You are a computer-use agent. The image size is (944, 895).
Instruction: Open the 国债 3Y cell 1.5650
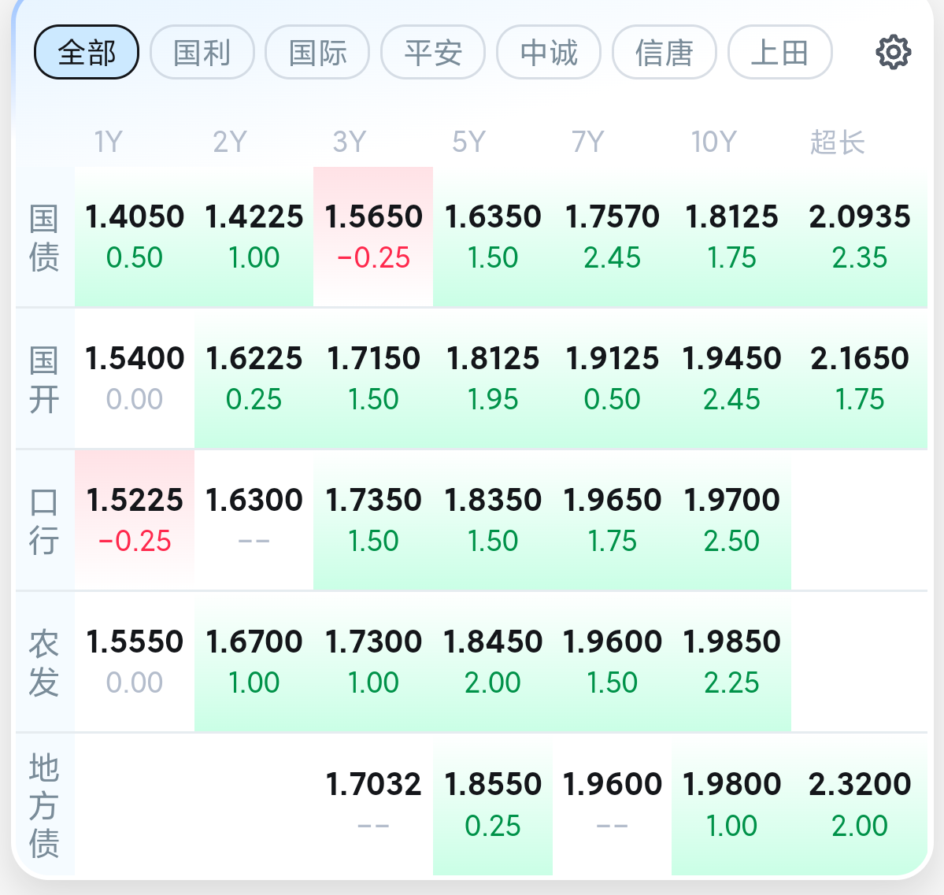click(x=373, y=236)
